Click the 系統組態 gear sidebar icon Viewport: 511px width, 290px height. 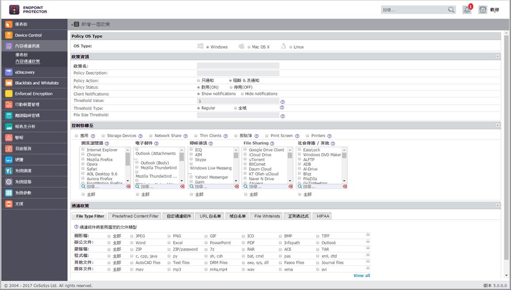pos(9,182)
